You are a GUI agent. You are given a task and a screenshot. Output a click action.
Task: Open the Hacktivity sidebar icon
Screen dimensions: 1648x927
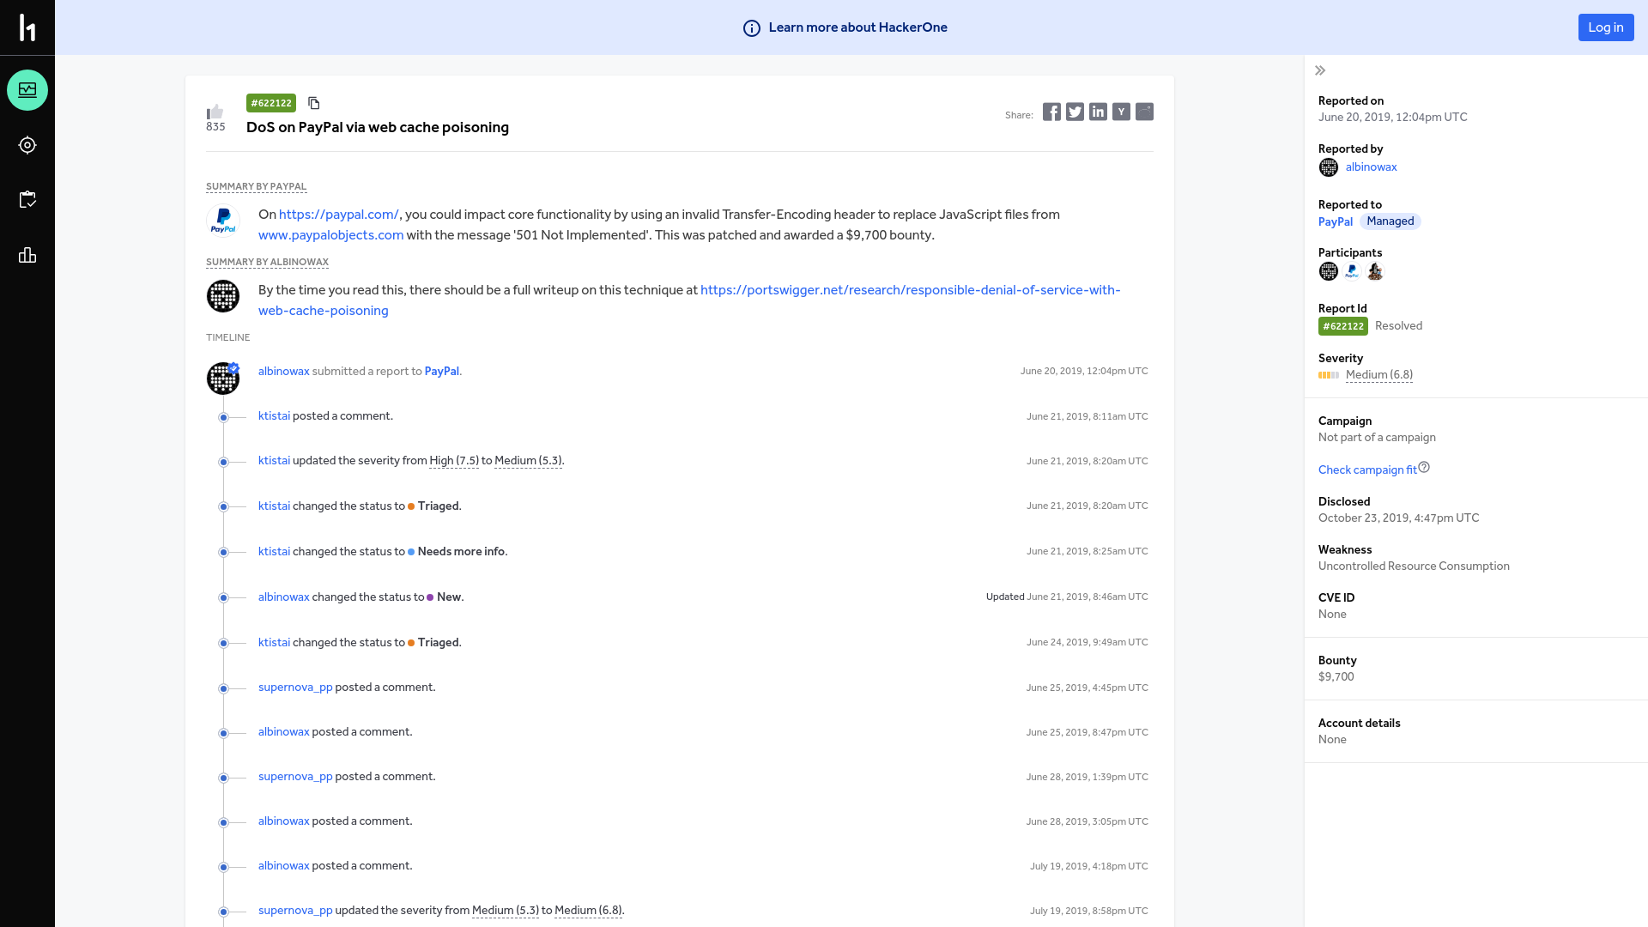pyautogui.click(x=27, y=90)
